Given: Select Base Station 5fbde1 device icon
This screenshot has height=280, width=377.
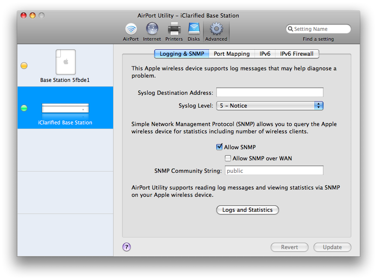Looking at the screenshot, I should (x=66, y=62).
